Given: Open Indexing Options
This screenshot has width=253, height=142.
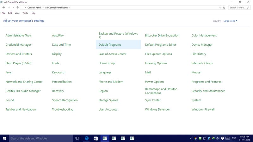Looking at the screenshot, I should 156,63.
